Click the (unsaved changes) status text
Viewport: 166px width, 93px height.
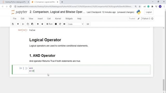point(126,12)
